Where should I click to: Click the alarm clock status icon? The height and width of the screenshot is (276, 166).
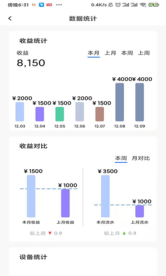point(118,5)
